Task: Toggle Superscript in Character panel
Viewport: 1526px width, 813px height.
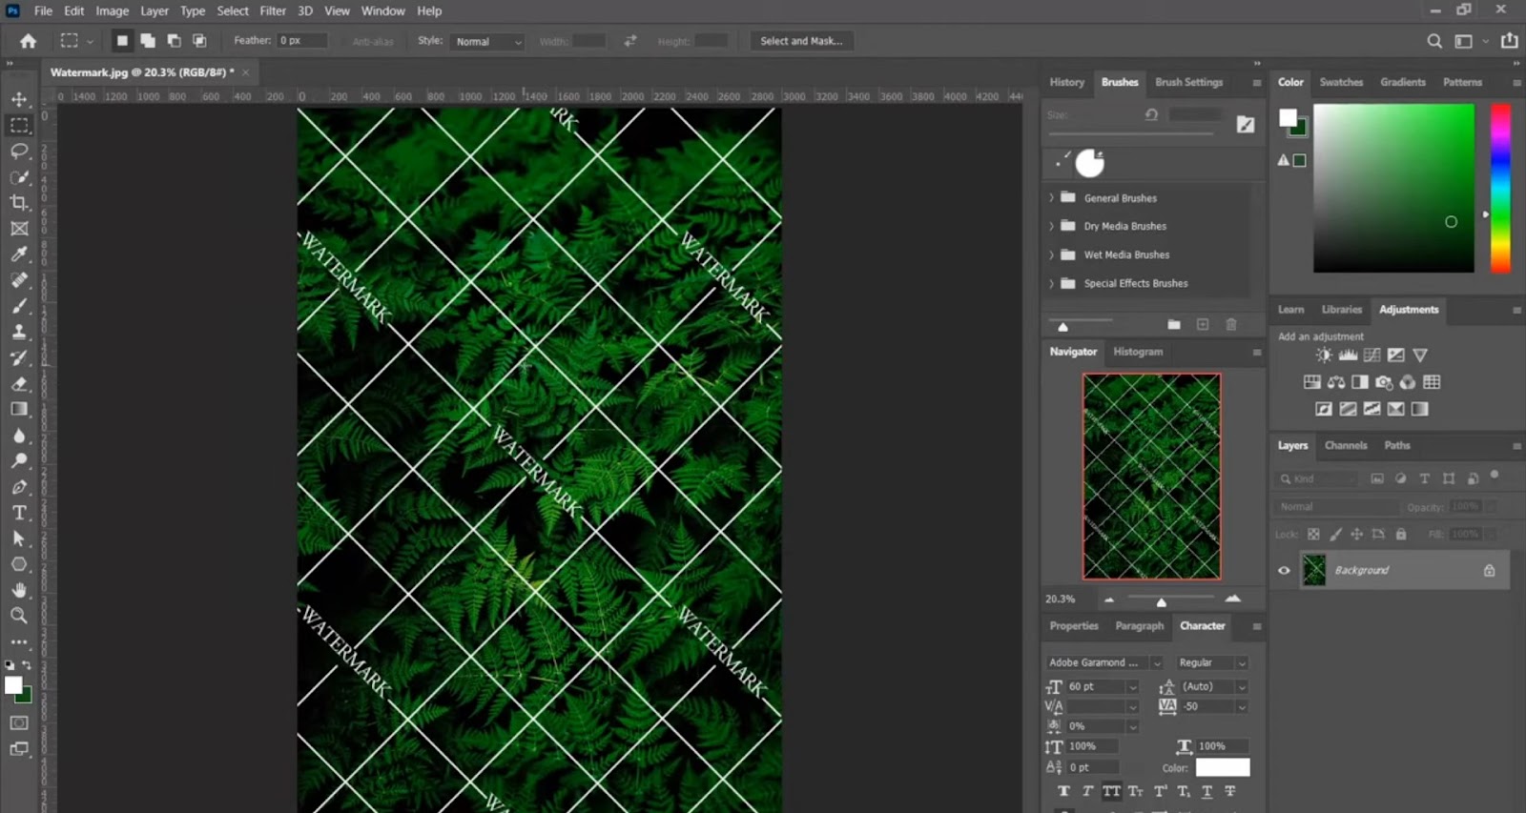Action: point(1161,791)
